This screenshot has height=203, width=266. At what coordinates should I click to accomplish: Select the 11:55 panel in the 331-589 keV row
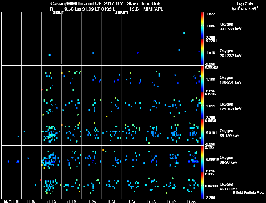click(191, 26)
